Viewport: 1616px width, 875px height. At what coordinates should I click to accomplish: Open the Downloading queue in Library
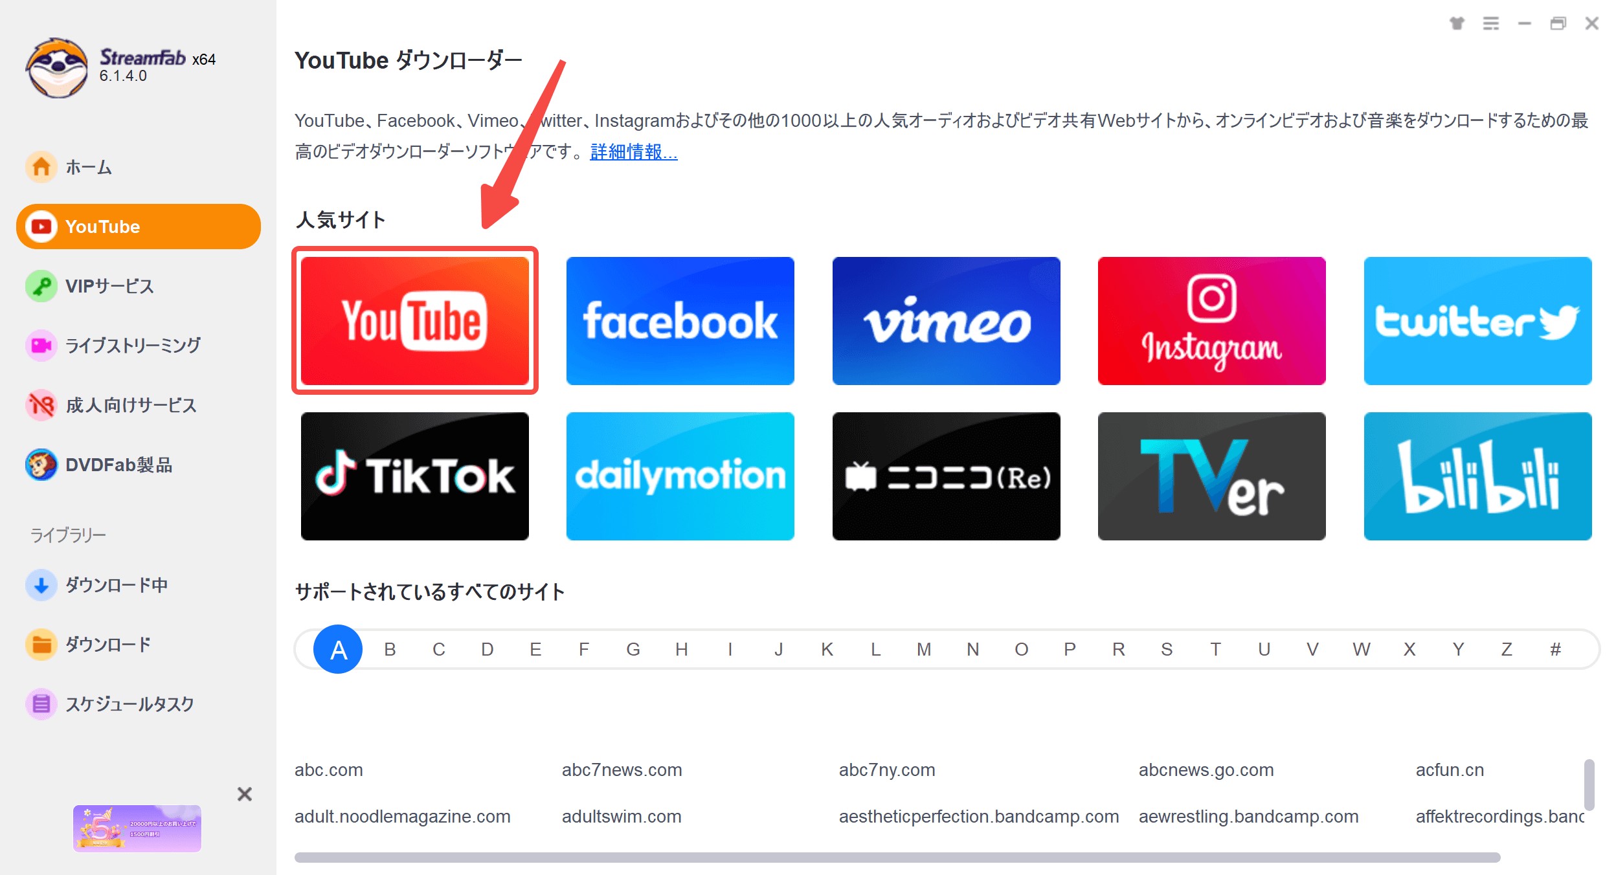point(97,585)
